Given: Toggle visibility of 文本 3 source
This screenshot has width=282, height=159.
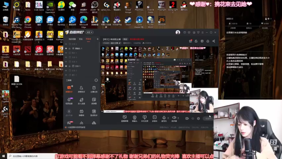Looking at the screenshot, I should (66, 70).
